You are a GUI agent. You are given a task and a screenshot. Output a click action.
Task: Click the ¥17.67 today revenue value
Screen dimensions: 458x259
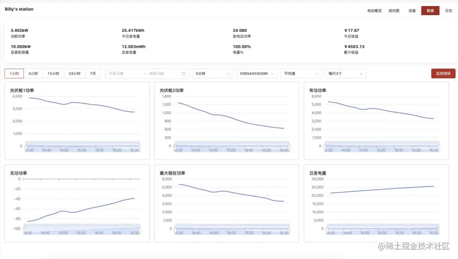[352, 30]
